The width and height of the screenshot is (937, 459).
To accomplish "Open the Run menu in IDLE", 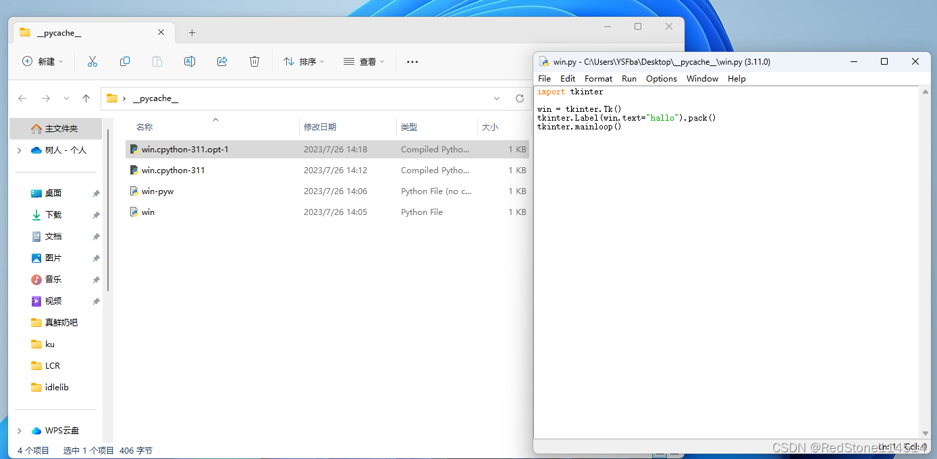I will pos(628,79).
